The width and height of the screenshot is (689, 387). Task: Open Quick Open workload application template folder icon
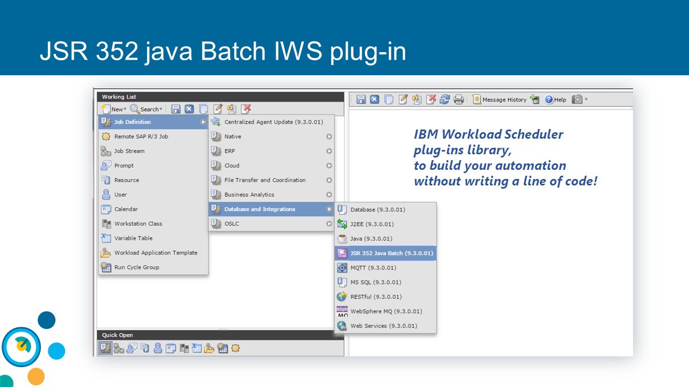click(209, 348)
